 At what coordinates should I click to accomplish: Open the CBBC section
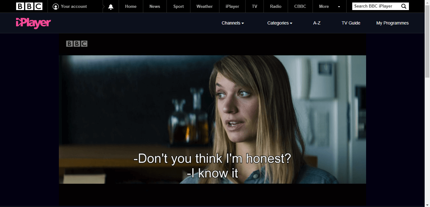(x=300, y=6)
